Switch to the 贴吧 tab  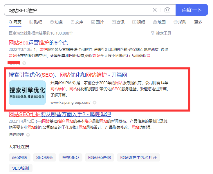click(36, 22)
